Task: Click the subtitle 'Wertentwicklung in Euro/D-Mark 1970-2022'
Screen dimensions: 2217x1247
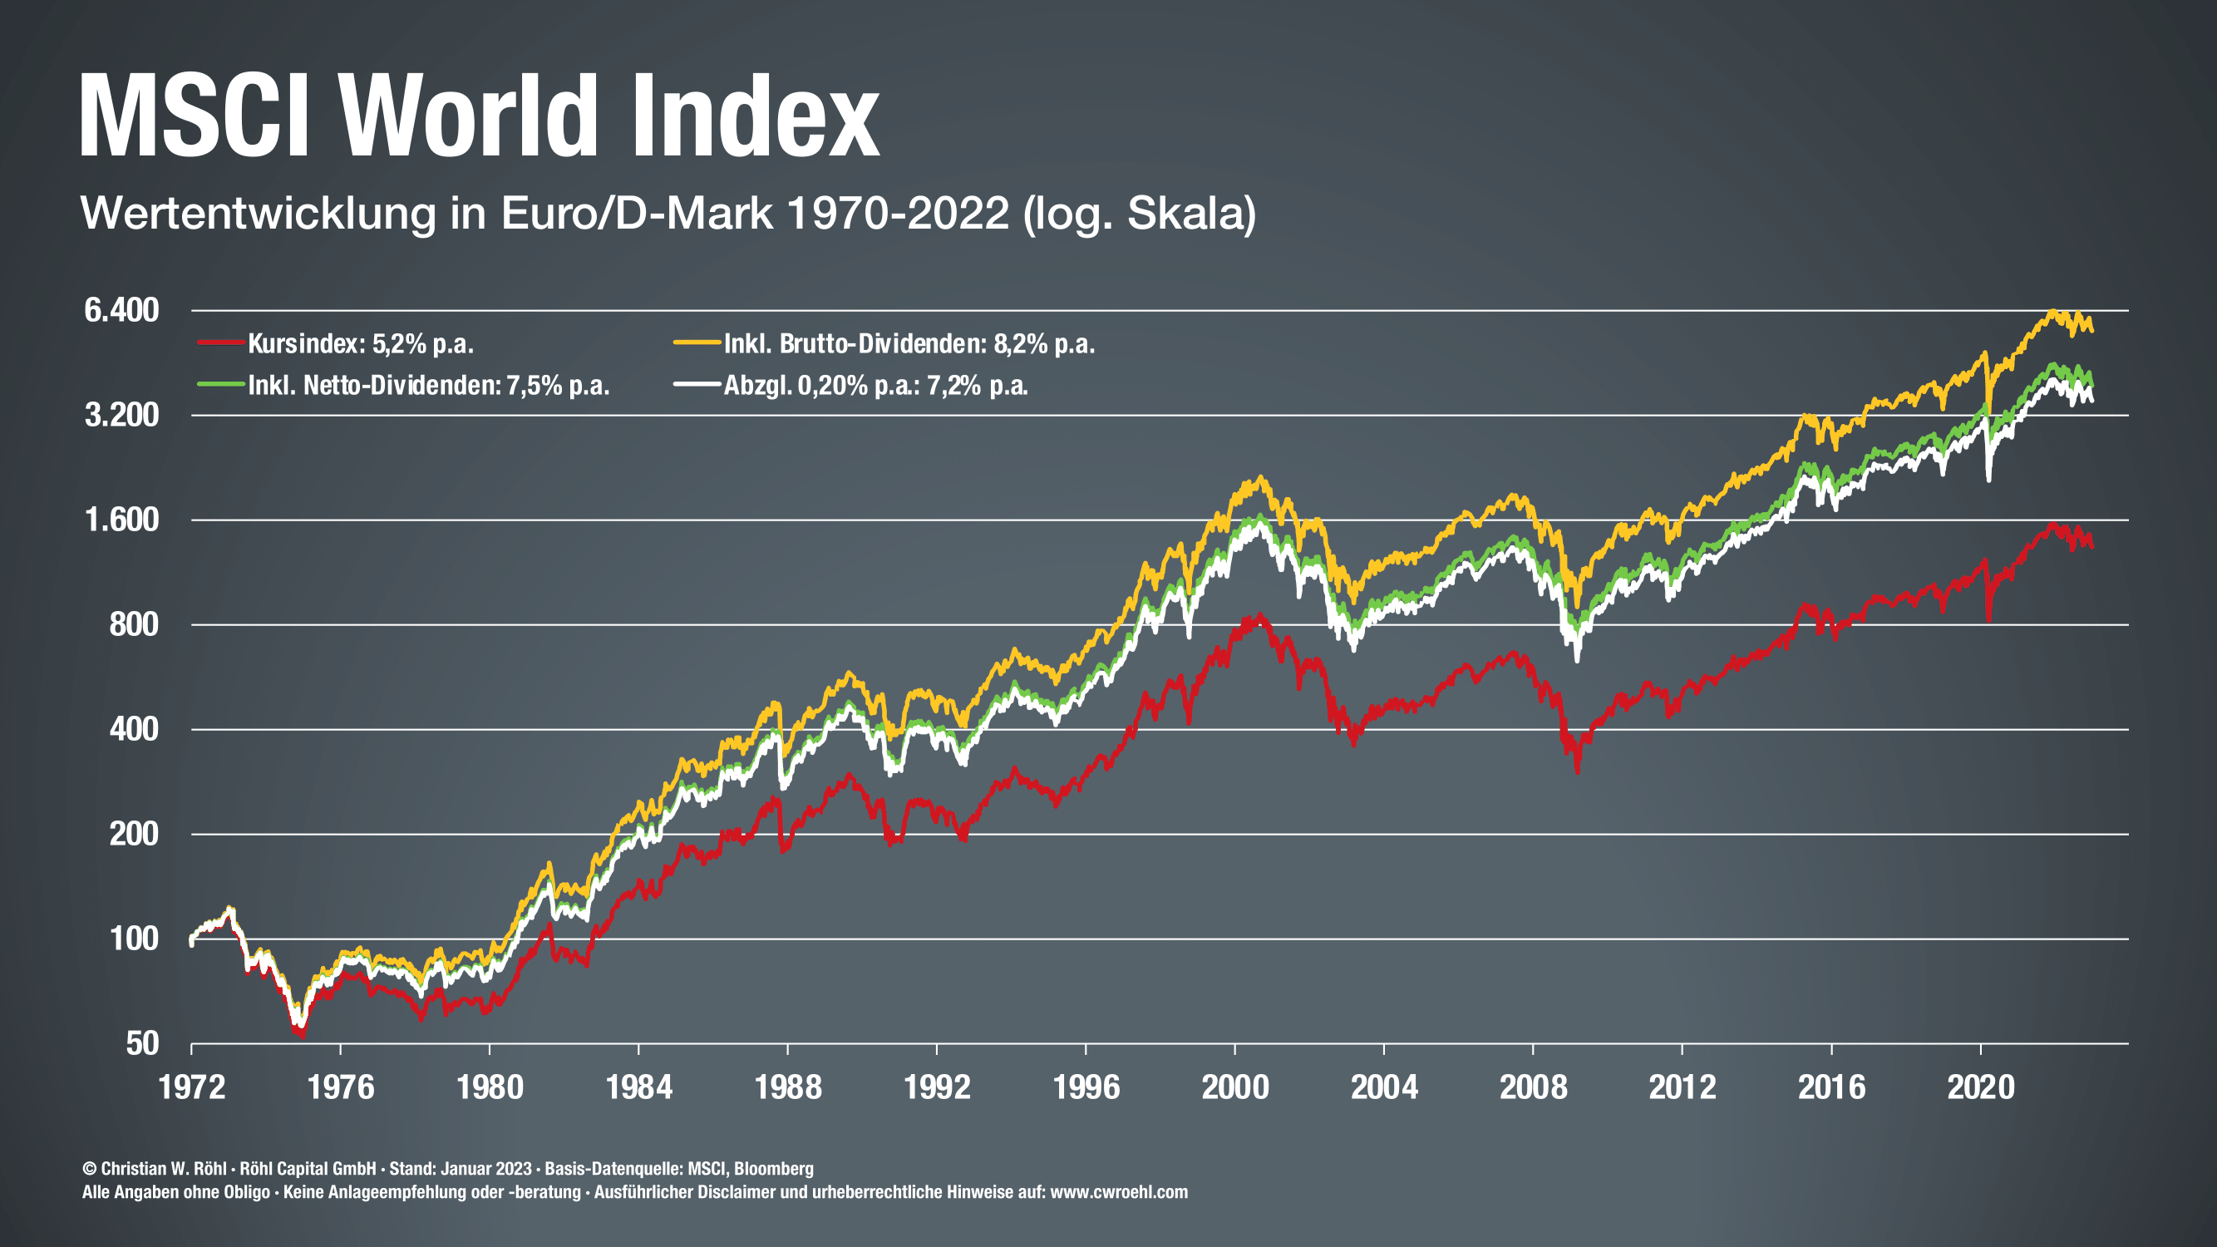Action: point(544,213)
